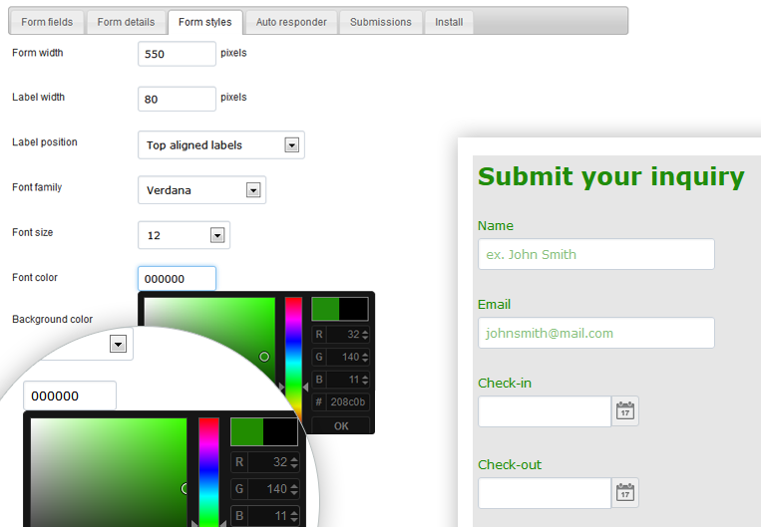Image resolution: width=761 pixels, height=527 pixels.
Task: Select the Form styles tab
Action: click(204, 22)
